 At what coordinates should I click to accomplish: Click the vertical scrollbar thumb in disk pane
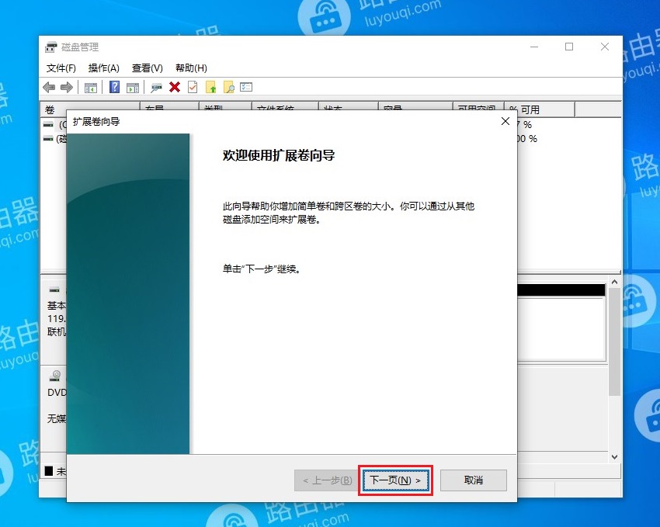(614, 342)
